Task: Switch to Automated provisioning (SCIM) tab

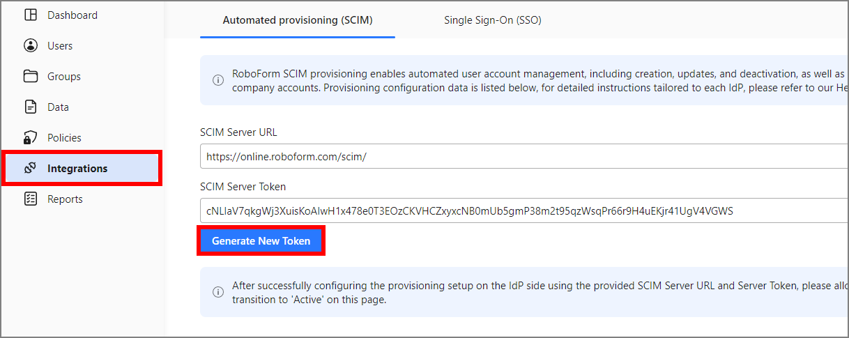Action: [x=298, y=20]
